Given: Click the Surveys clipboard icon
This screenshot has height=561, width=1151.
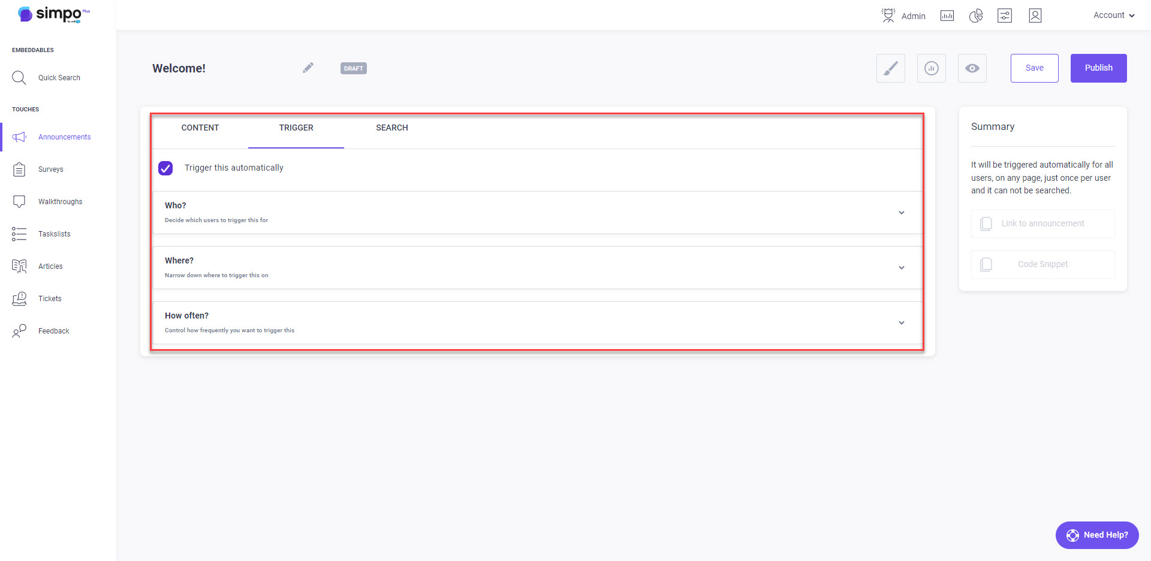Looking at the screenshot, I should click(19, 169).
